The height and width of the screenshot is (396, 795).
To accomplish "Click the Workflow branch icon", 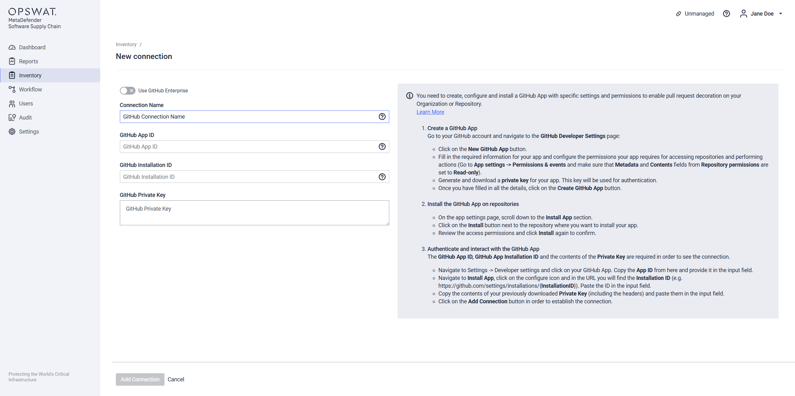I will (12, 90).
